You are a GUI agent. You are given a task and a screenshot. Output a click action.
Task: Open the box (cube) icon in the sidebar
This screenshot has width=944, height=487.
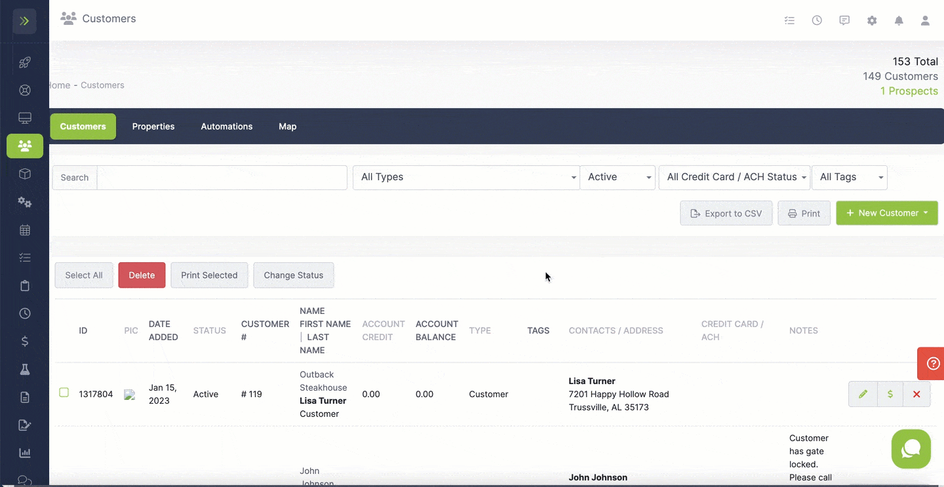[x=25, y=174]
